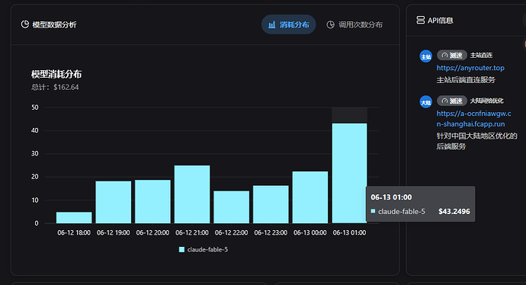Click the 06-12 20:00 bar
The width and height of the screenshot is (526, 285).
(152, 201)
